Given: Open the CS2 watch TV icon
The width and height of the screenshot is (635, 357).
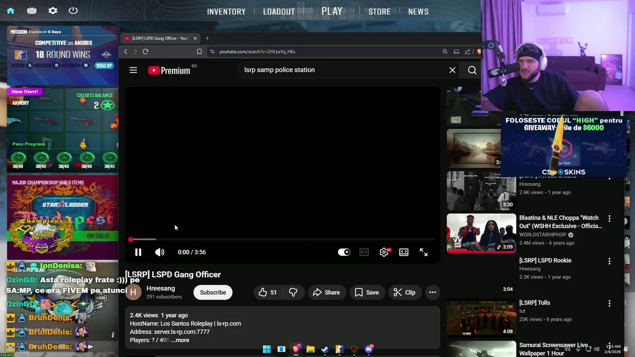Looking at the screenshot, I should (x=32, y=10).
